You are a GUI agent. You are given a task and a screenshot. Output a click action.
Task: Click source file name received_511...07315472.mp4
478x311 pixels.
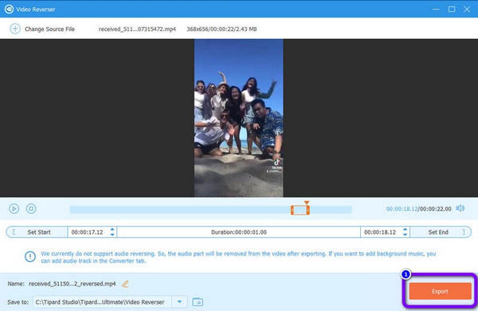pos(137,29)
